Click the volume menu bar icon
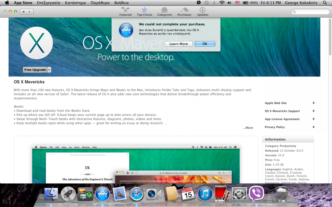 (x=229, y=3)
